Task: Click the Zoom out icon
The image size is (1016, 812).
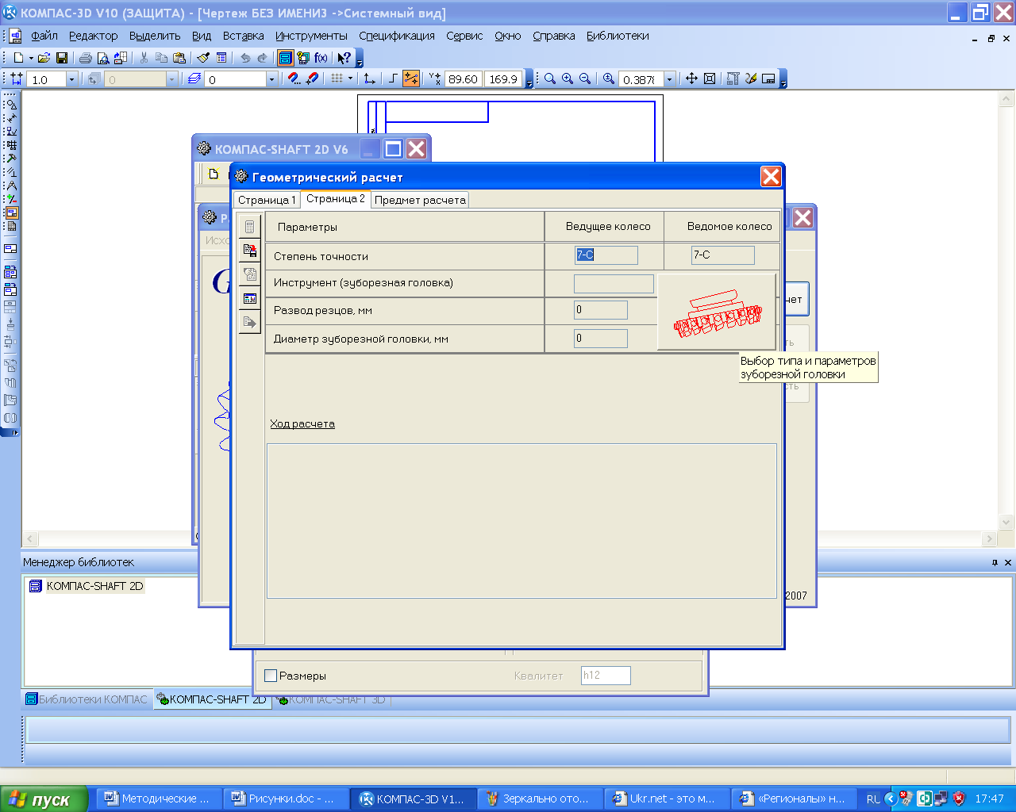Action: point(585,79)
